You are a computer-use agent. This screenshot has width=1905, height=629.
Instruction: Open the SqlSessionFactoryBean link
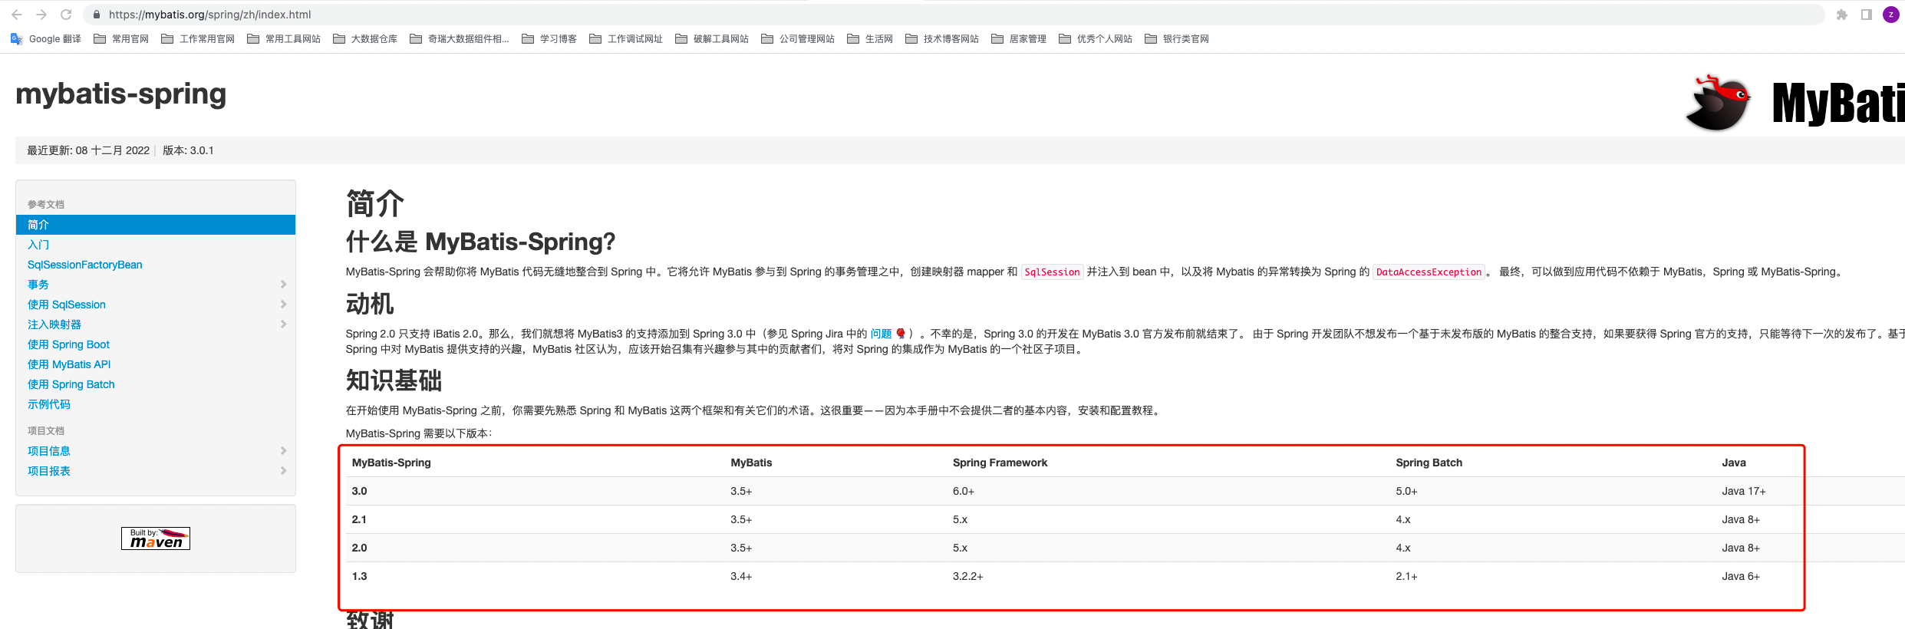coord(84,265)
